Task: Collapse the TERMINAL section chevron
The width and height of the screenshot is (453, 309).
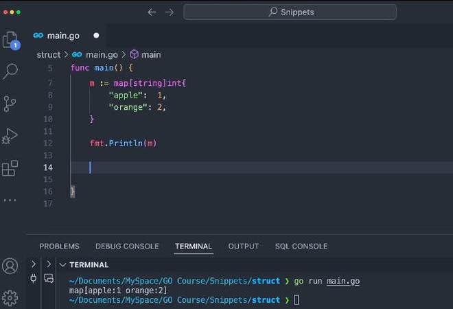Action: click(62, 265)
